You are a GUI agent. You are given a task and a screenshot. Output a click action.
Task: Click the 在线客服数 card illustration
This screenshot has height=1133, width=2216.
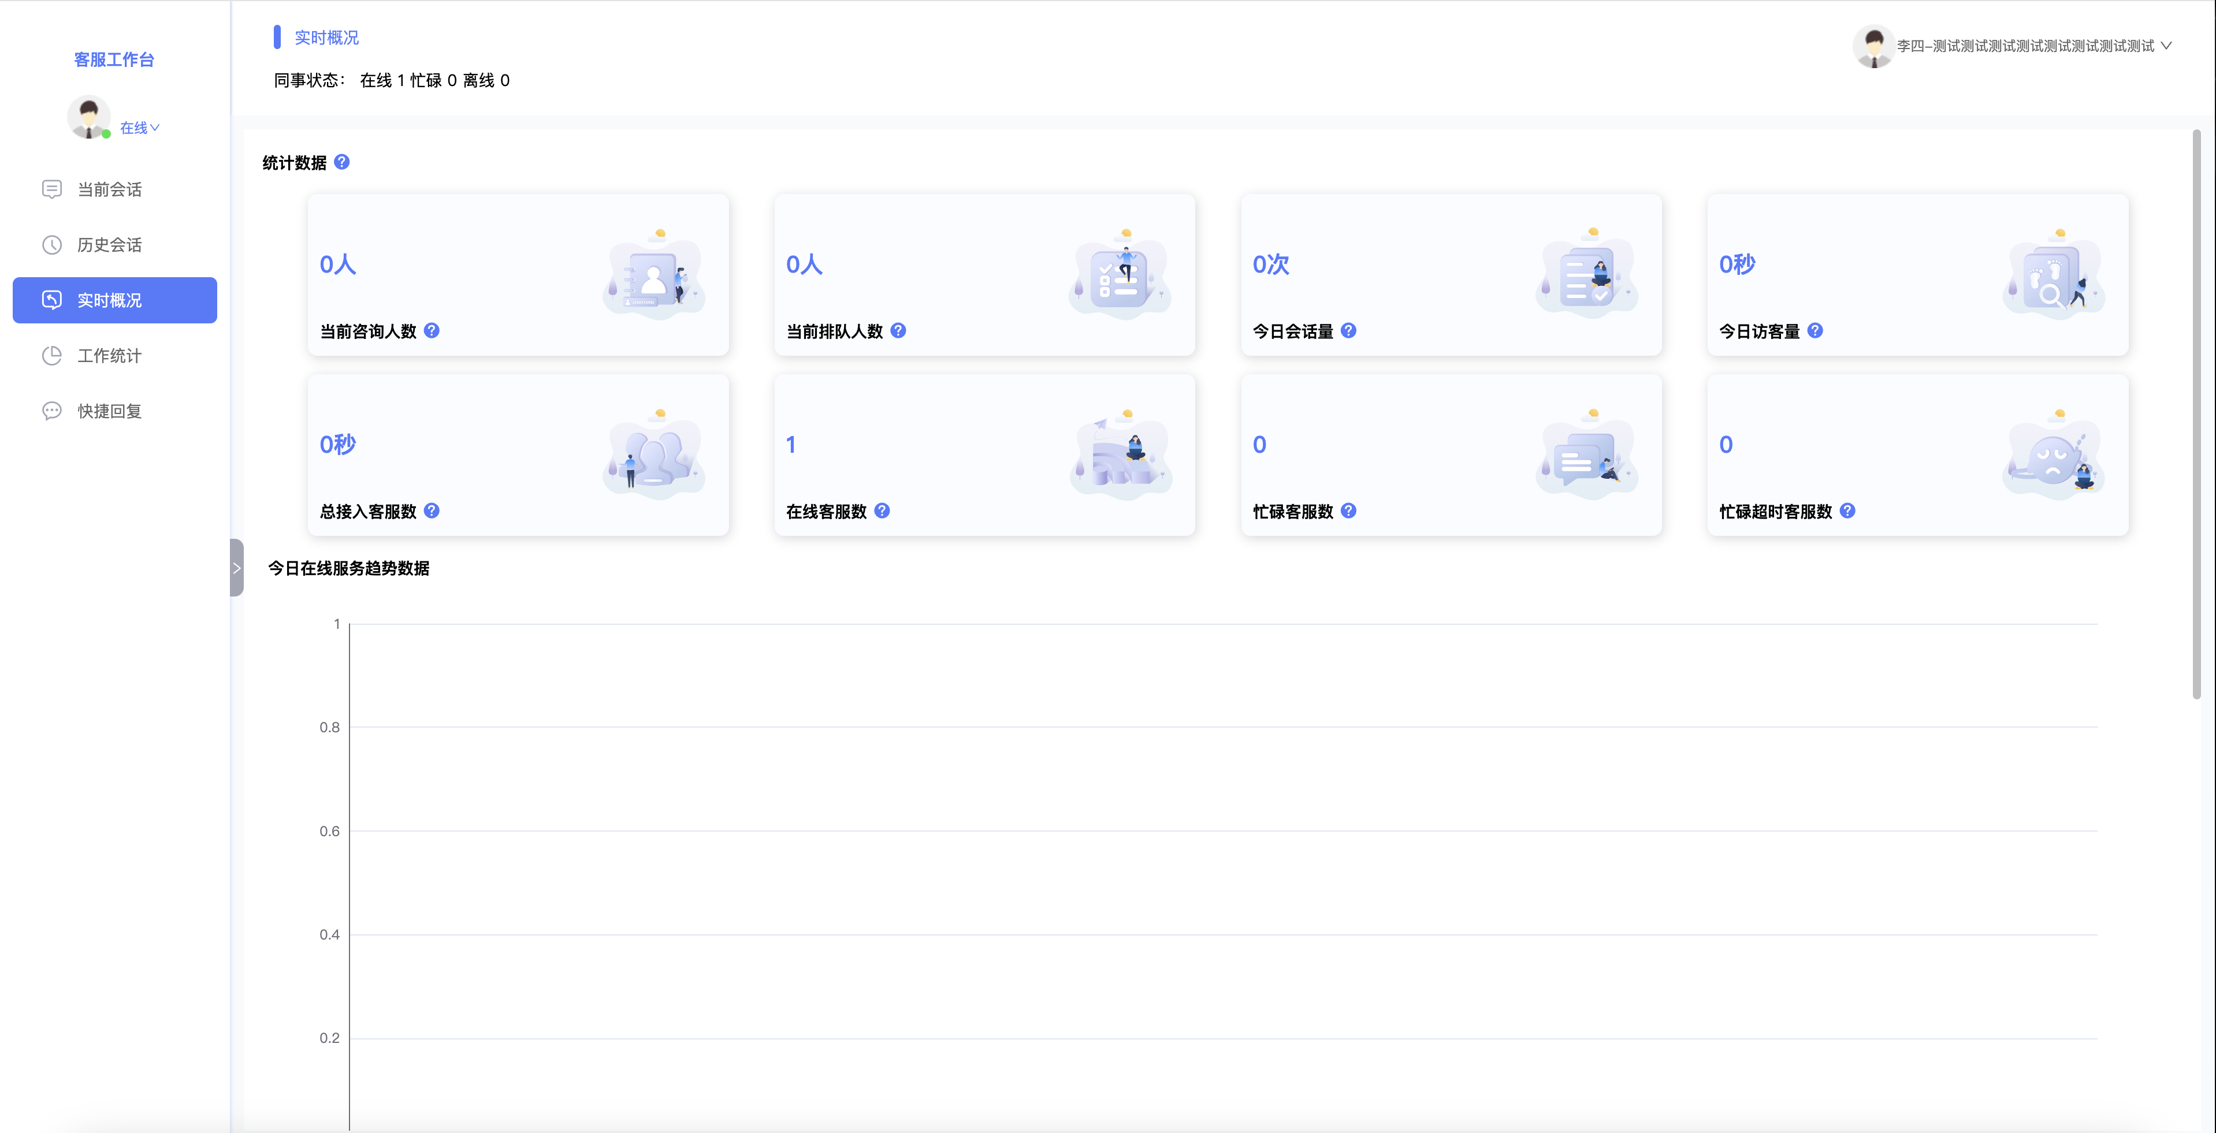coord(1121,454)
